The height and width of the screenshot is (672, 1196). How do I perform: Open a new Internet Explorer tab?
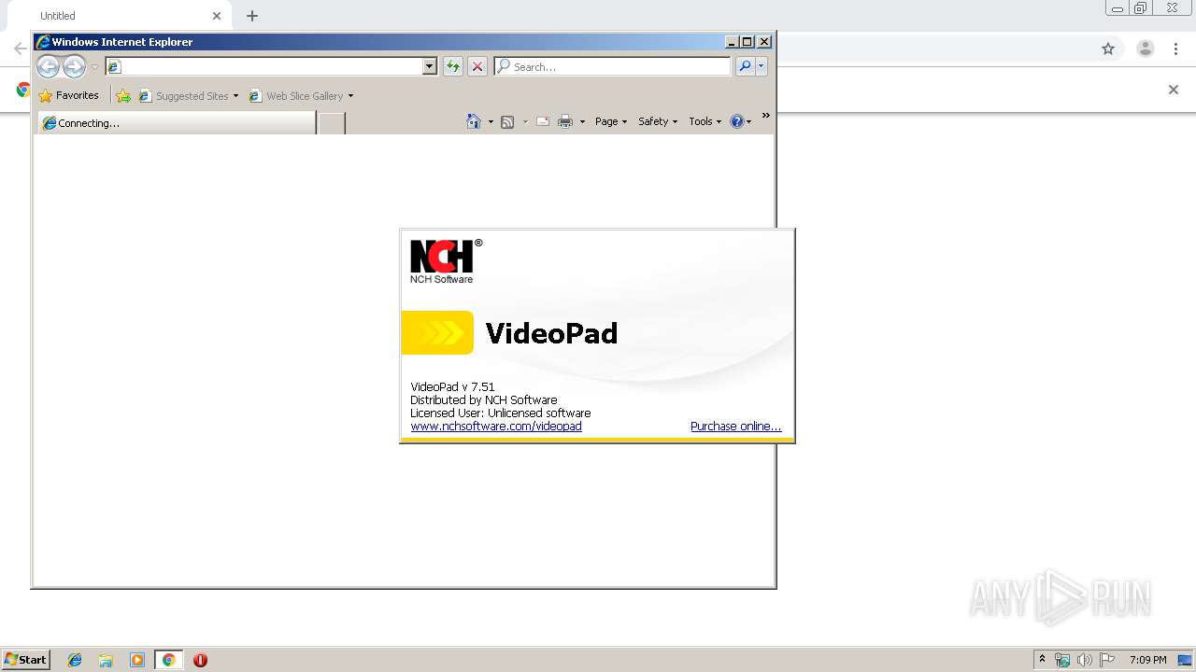[x=332, y=123]
